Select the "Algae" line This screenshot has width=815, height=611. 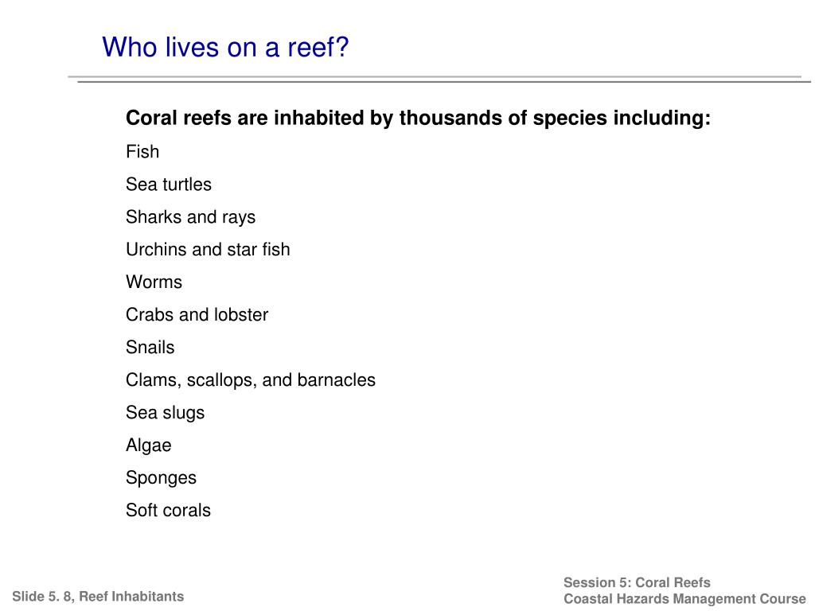pyautogui.click(x=148, y=446)
